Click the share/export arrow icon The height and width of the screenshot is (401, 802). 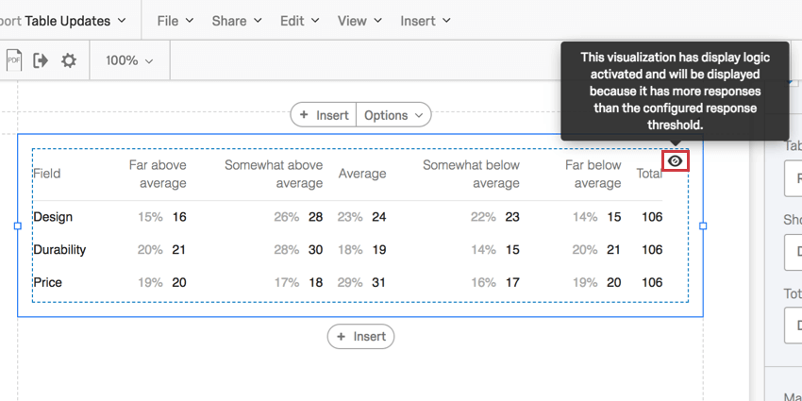(41, 60)
